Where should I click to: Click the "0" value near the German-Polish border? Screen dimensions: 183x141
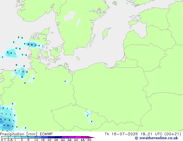tap(65, 81)
